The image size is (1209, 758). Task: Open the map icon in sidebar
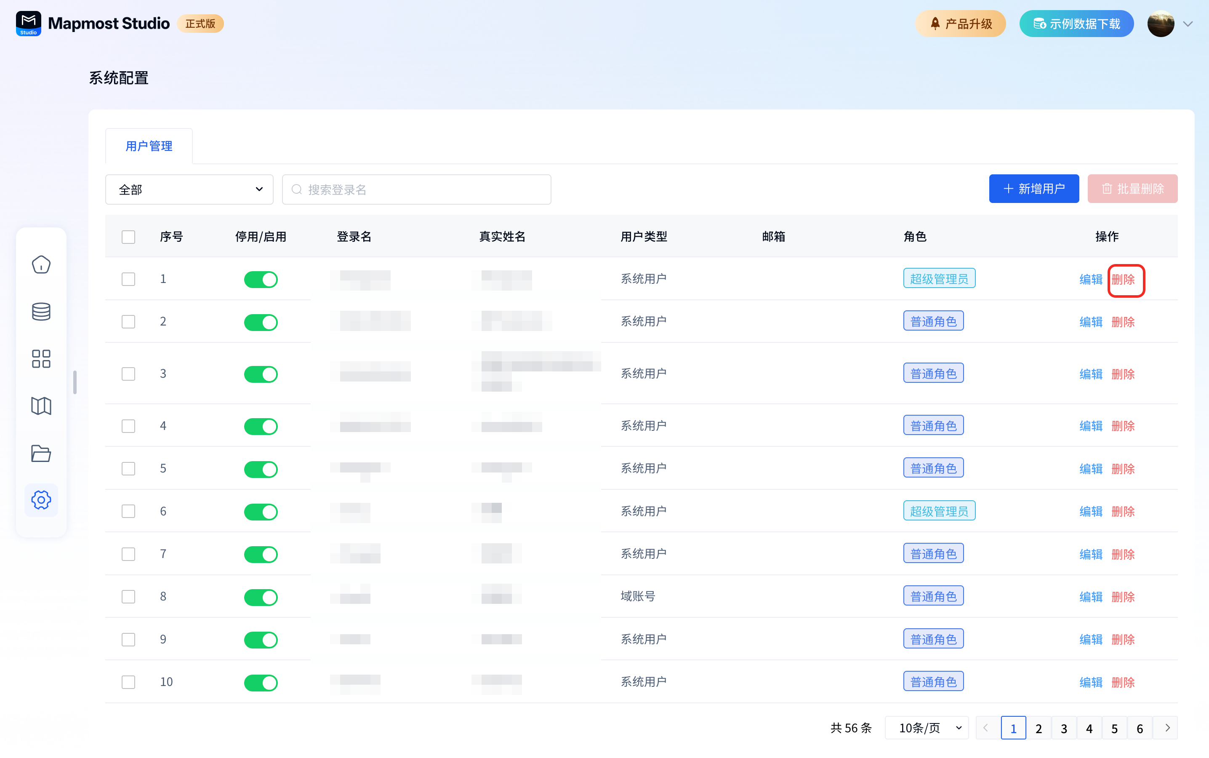[41, 406]
